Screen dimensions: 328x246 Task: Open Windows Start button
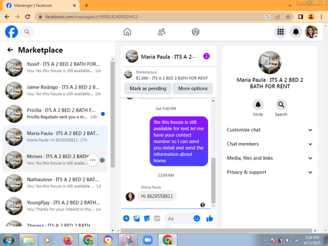(x=9, y=240)
